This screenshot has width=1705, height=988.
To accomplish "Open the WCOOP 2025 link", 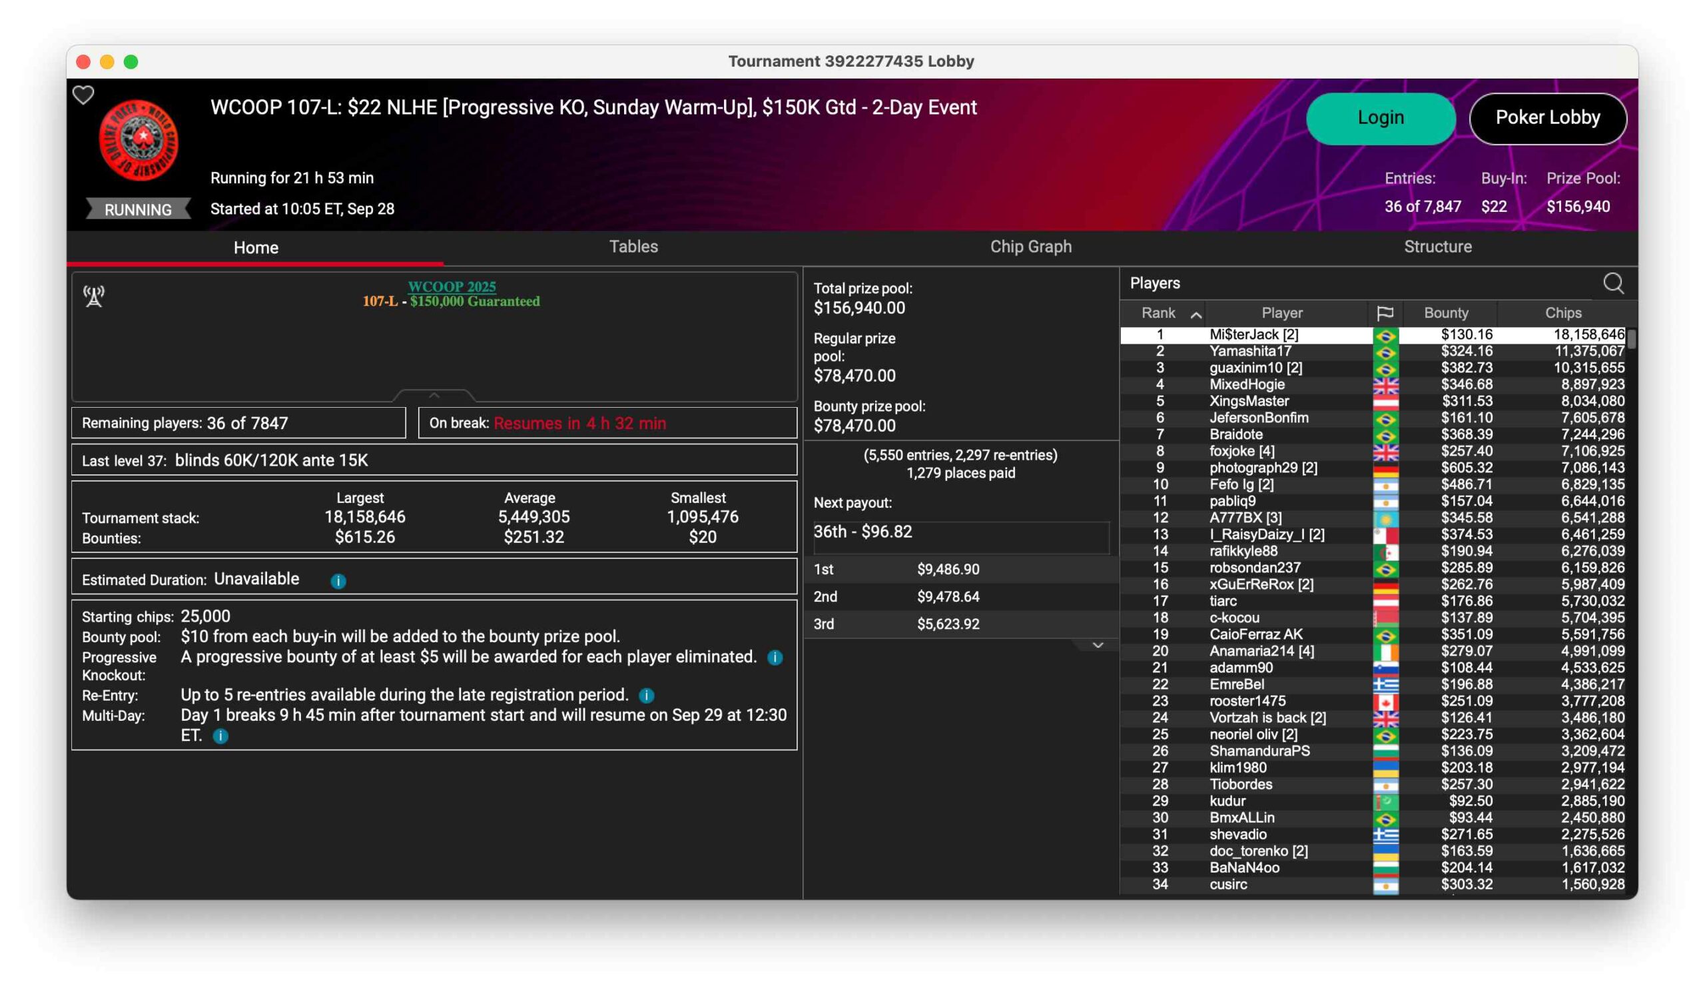I will (x=452, y=287).
